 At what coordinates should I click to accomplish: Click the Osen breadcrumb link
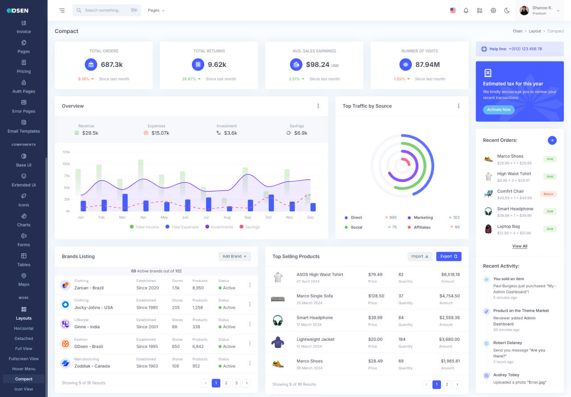[517, 31]
